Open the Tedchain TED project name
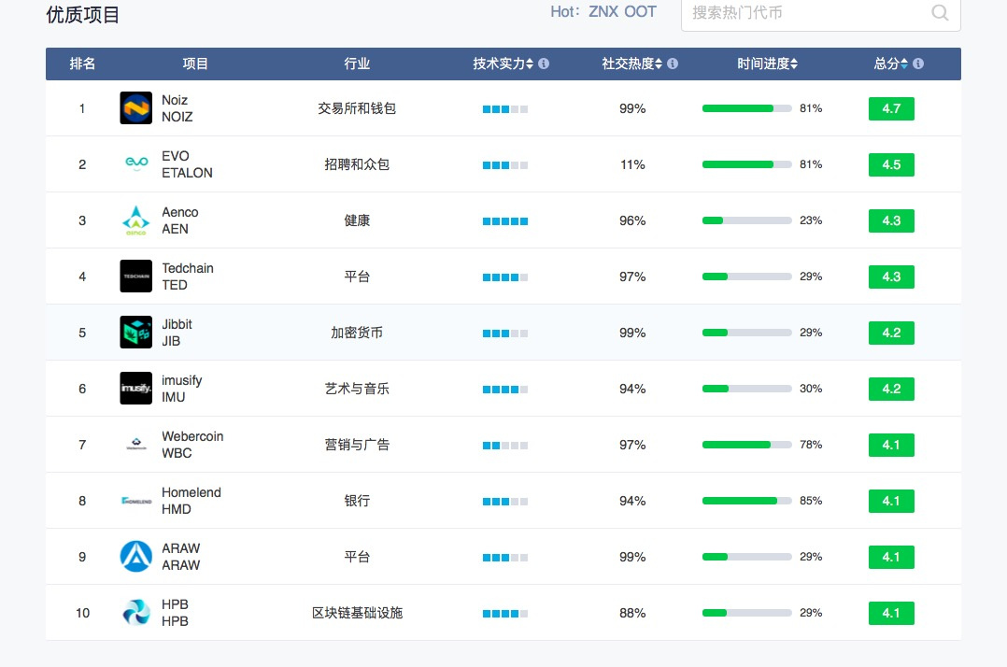The width and height of the screenshot is (1007, 667). [188, 276]
